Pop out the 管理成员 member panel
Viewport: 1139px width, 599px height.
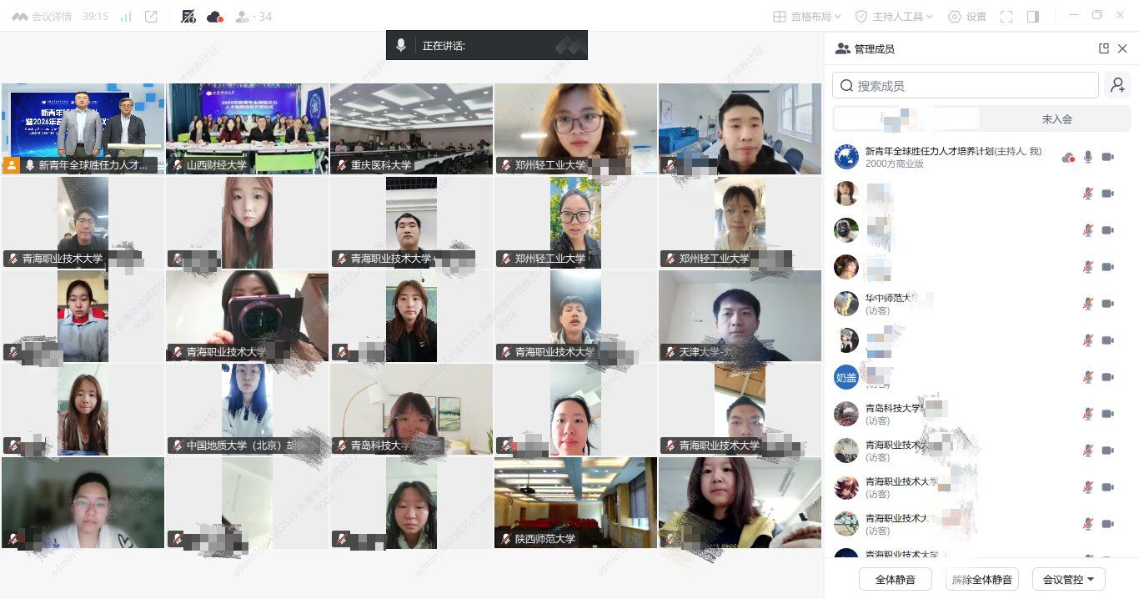[x=1104, y=48]
